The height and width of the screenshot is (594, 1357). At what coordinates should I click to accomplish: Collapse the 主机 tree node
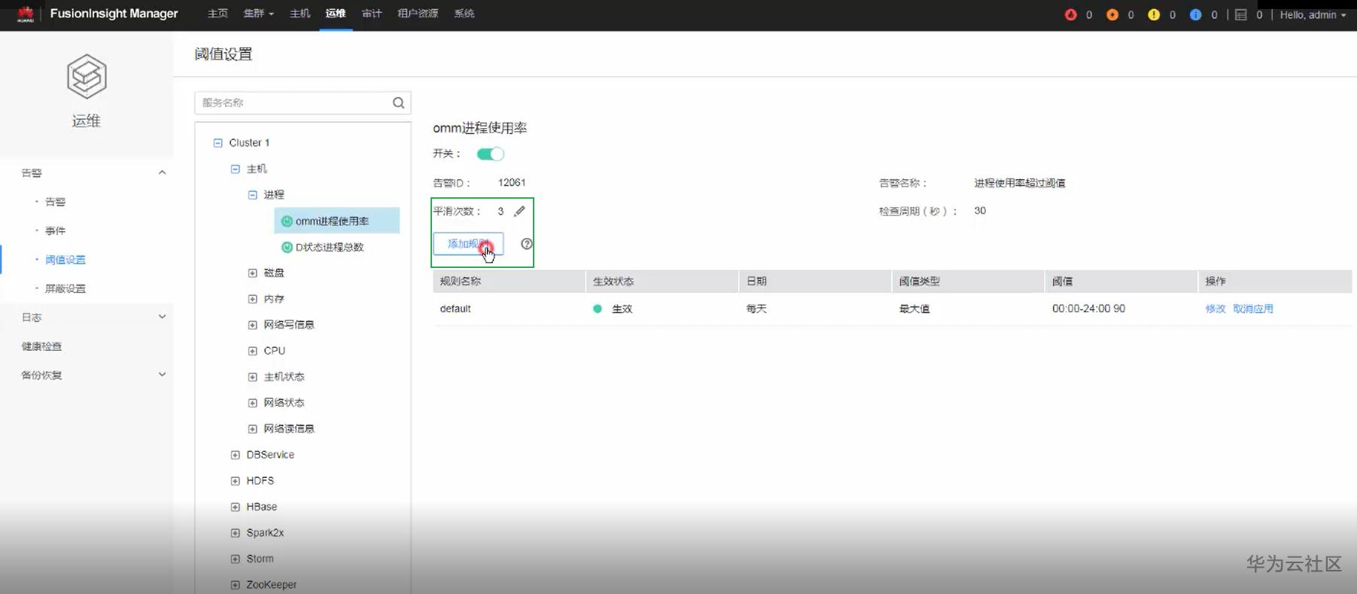click(236, 169)
